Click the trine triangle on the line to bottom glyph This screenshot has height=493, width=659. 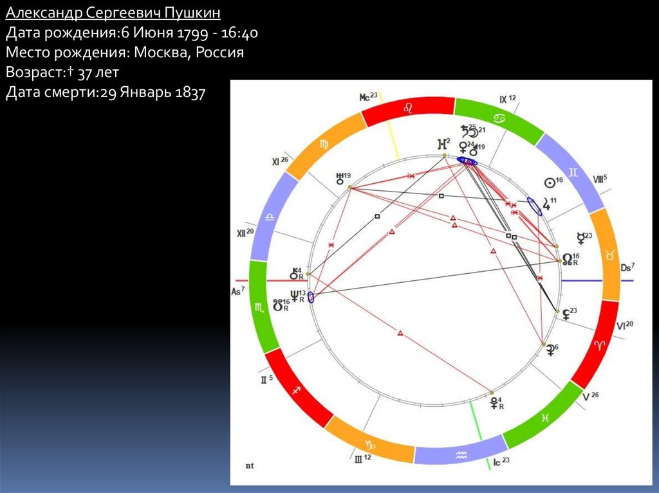pos(400,333)
